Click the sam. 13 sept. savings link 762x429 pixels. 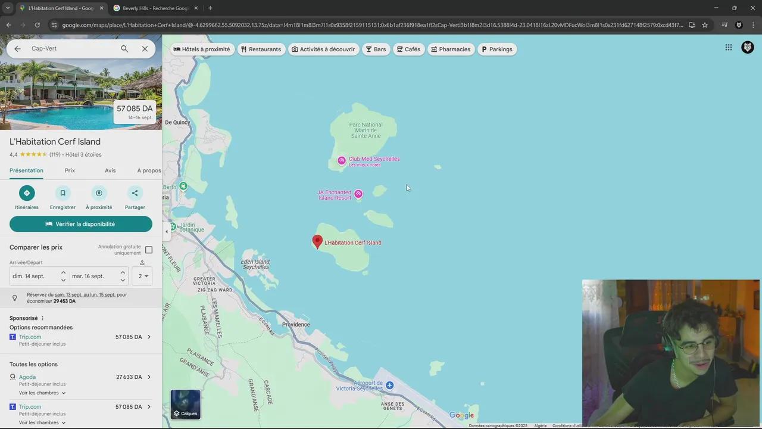click(x=85, y=295)
